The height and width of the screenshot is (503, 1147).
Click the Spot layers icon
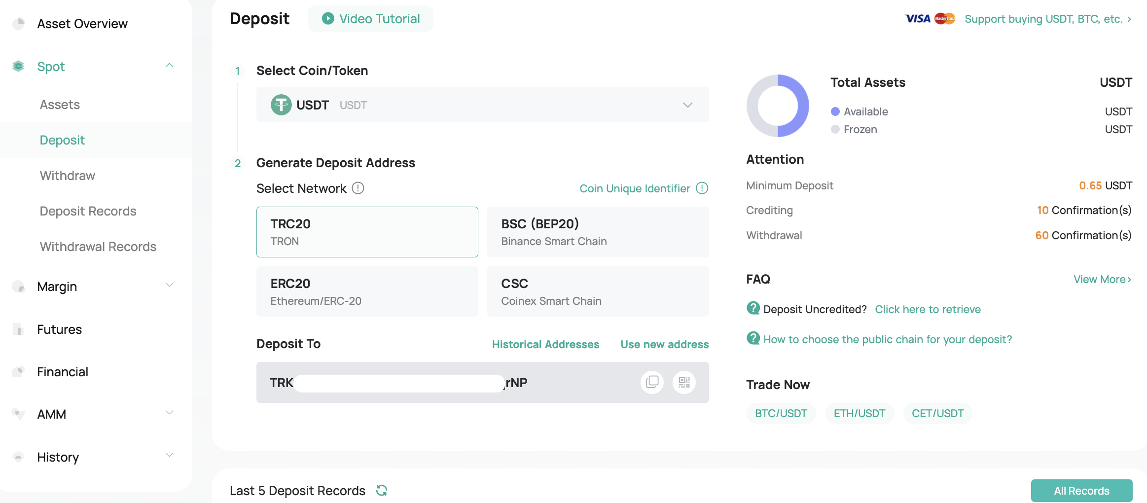(18, 66)
